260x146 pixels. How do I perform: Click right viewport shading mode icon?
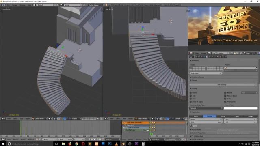[x=153, y=118]
